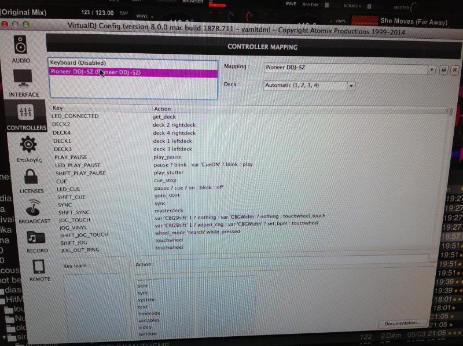Select the Controllers mixer icon
Screen dimensions: 463x346
pyautogui.click(x=25, y=112)
